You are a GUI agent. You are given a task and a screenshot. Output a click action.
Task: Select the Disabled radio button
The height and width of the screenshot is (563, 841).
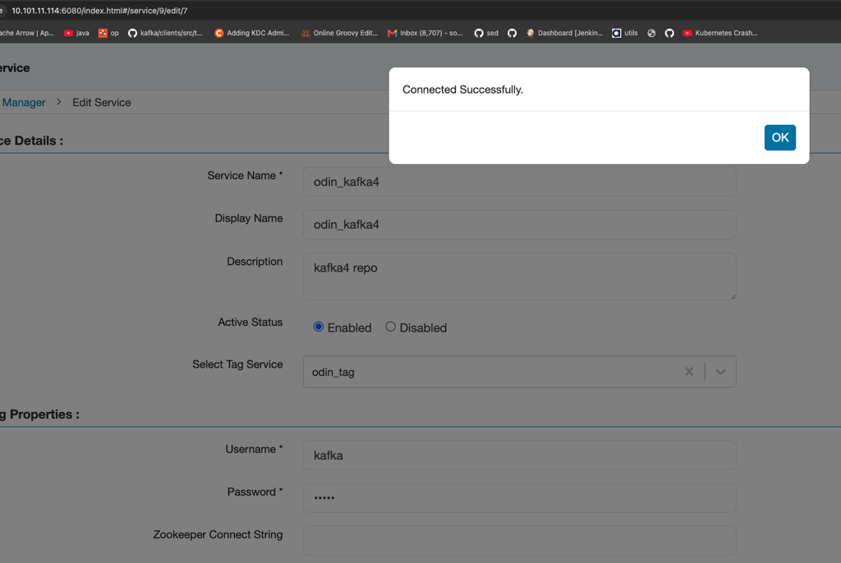pyautogui.click(x=390, y=327)
